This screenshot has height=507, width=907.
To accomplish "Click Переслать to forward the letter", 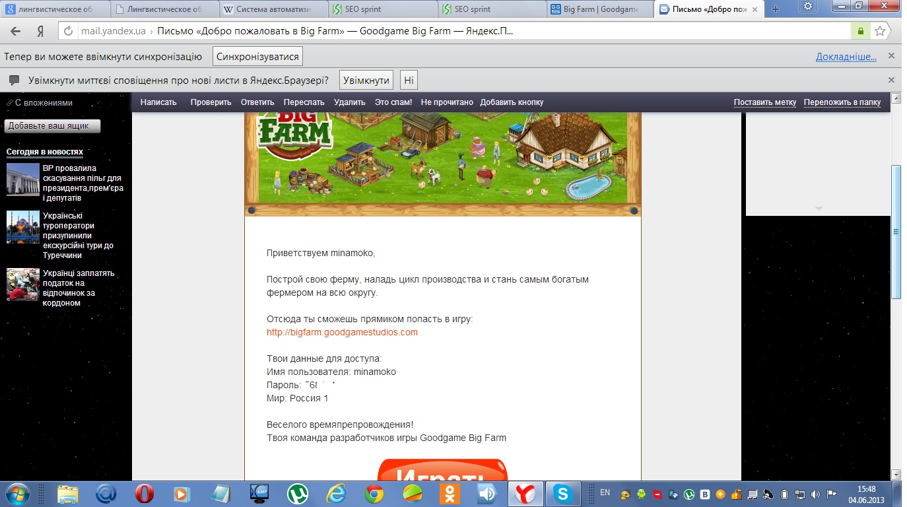I will (304, 102).
